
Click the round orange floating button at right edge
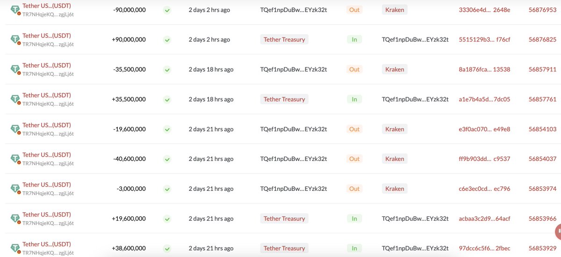[x=558, y=231]
